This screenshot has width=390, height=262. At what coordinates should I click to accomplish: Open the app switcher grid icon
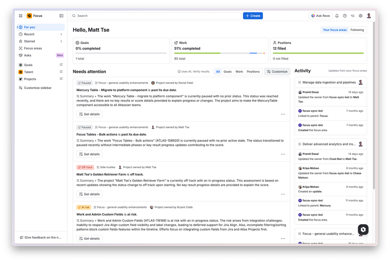coord(21,16)
